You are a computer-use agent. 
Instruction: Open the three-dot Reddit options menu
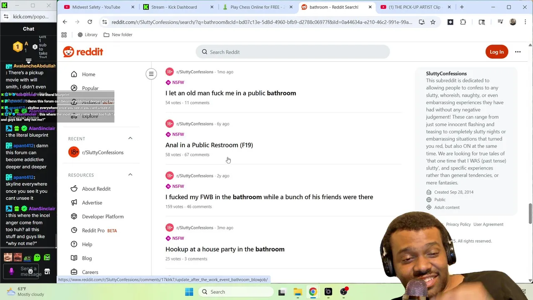pyautogui.click(x=518, y=52)
